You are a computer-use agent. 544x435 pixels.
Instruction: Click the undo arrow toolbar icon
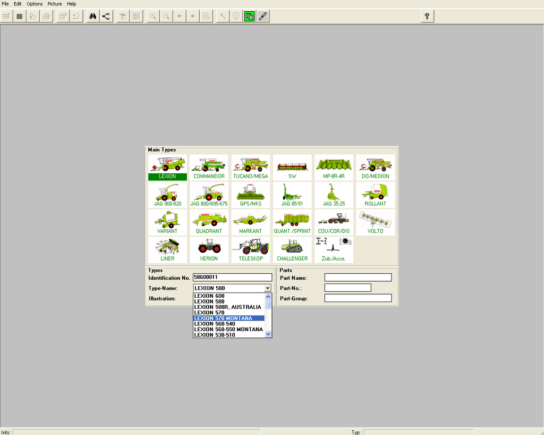coord(76,16)
